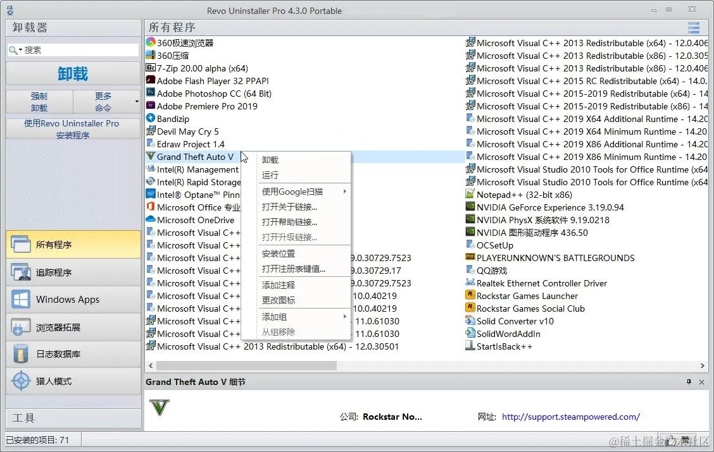The image size is (714, 452).
Task: Expand 使用Google扫描 submenu
Action: click(x=345, y=192)
